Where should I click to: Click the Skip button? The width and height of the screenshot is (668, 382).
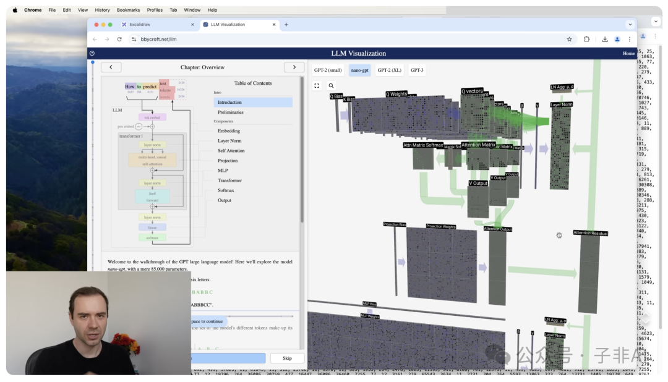[287, 358]
